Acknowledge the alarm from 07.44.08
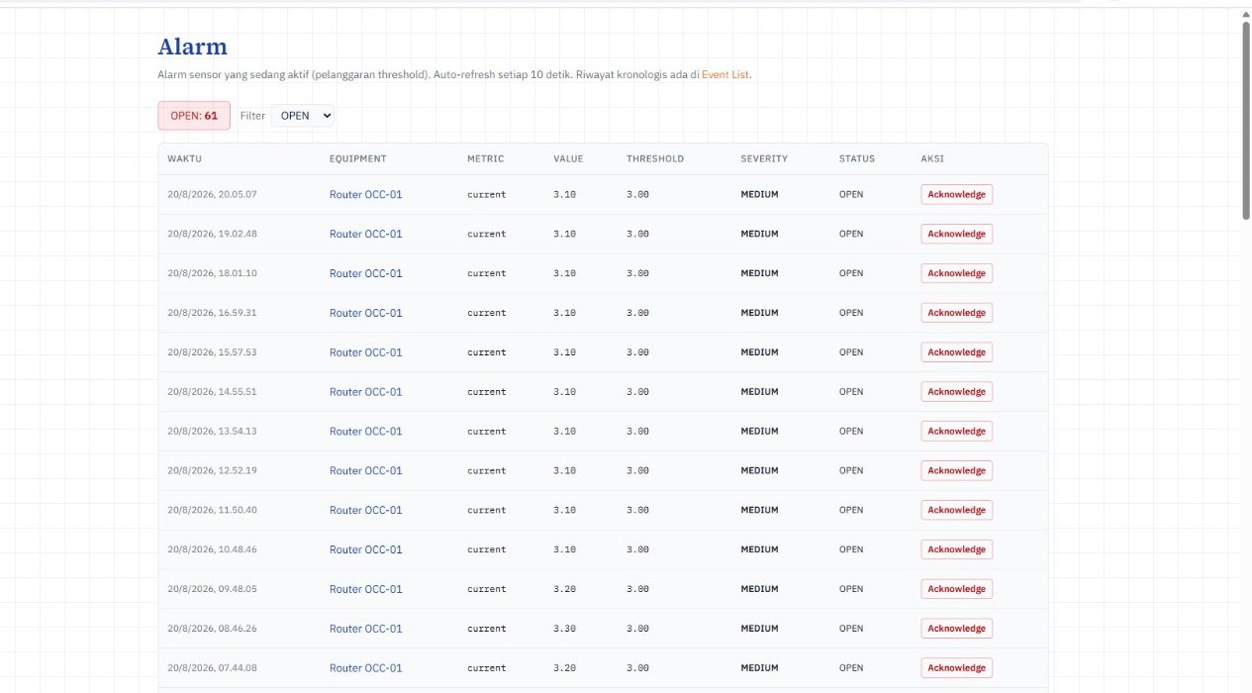This screenshot has height=693, width=1252. coord(956,668)
